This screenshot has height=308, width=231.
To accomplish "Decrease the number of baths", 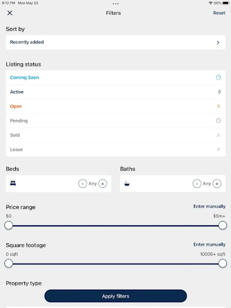I will click(197, 184).
